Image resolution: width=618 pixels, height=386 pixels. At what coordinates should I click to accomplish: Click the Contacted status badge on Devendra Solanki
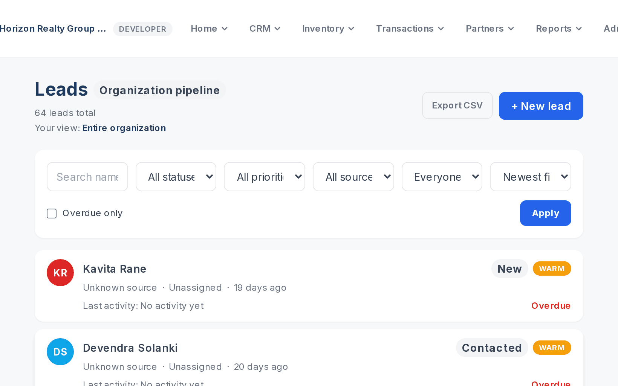click(492, 348)
